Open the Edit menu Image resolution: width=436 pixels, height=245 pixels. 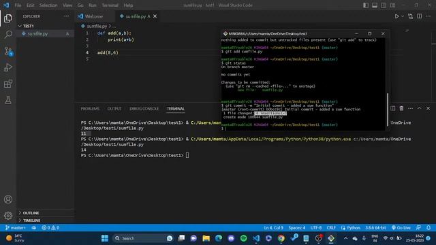point(30,5)
